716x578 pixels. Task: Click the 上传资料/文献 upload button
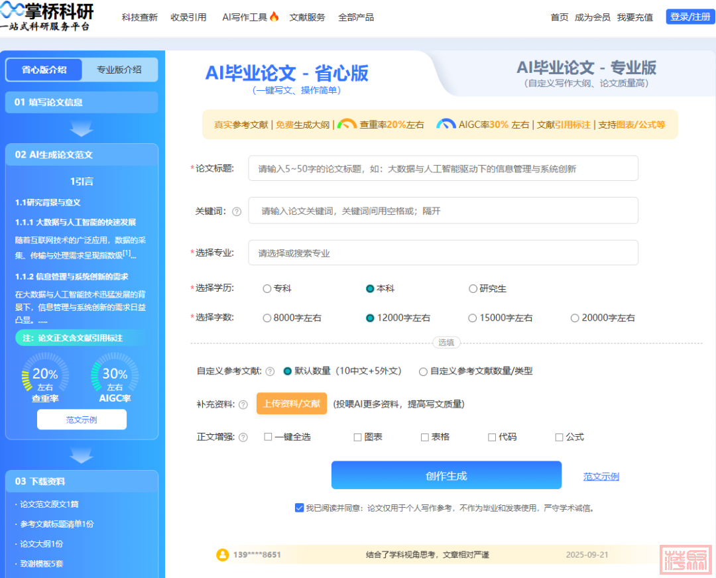tap(291, 404)
